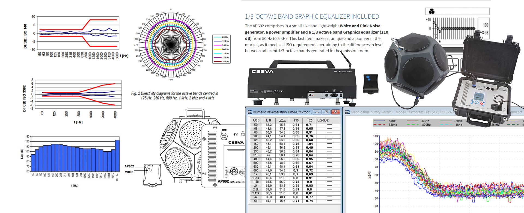Close the Numeric Reverberation Time window
The image size is (524, 213).
[335, 112]
